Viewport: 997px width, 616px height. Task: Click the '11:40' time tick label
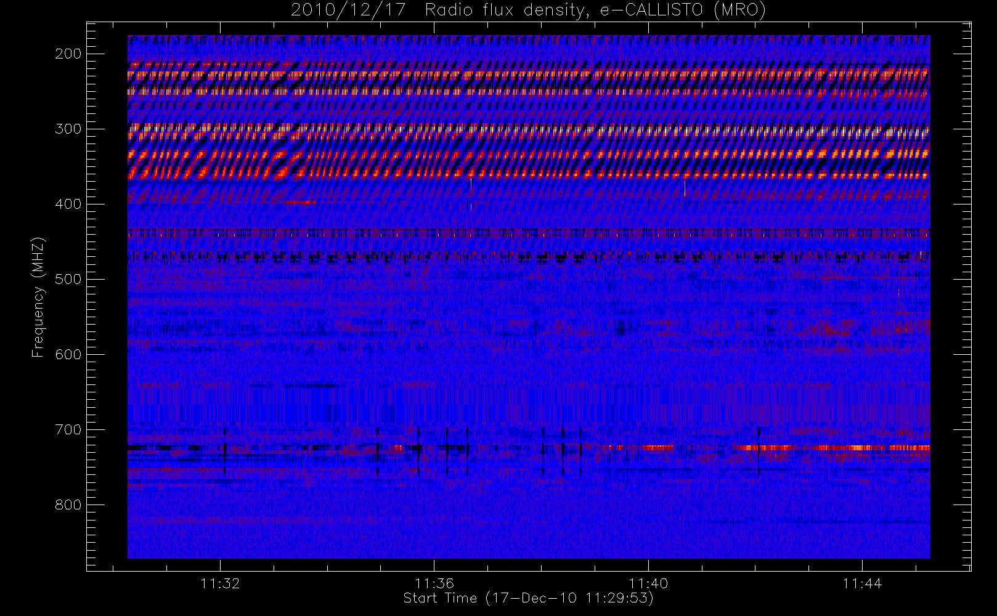click(648, 583)
